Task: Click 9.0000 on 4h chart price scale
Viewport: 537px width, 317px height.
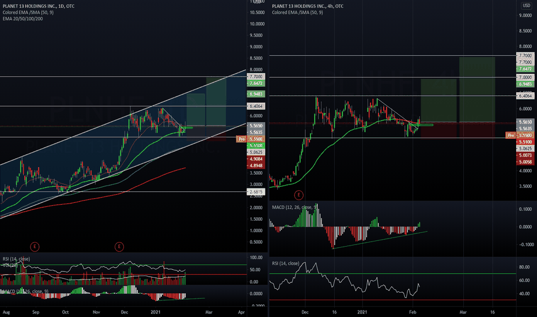Action: 525,16
